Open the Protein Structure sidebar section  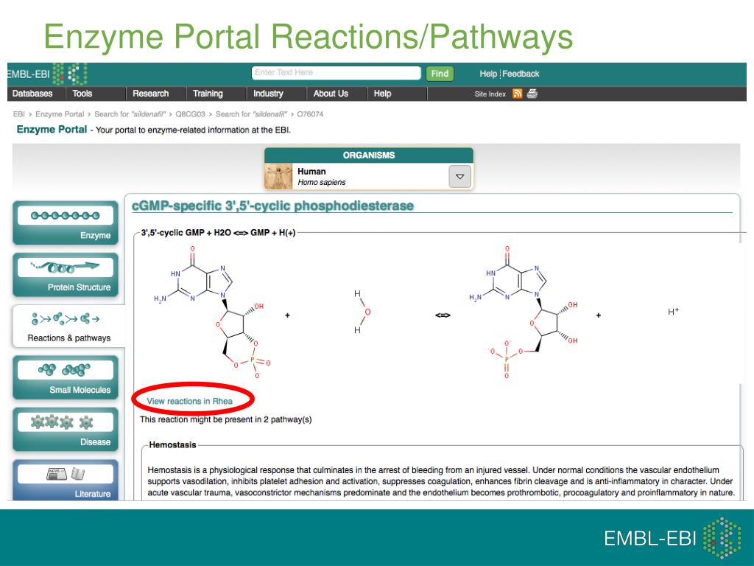tap(66, 275)
